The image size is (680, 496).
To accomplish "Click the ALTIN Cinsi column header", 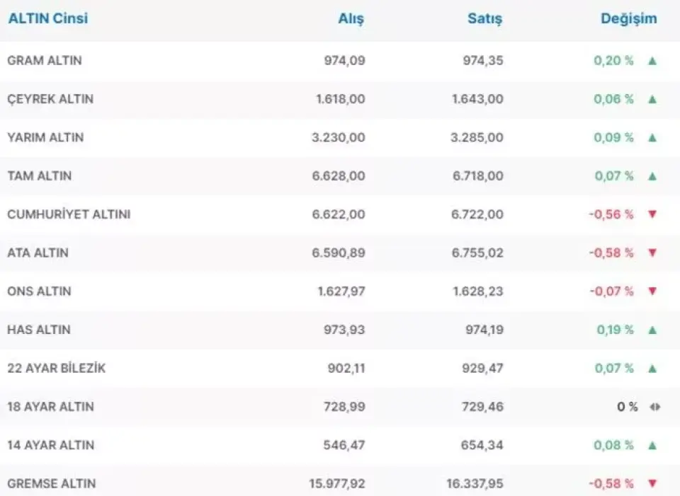I will [x=47, y=19].
